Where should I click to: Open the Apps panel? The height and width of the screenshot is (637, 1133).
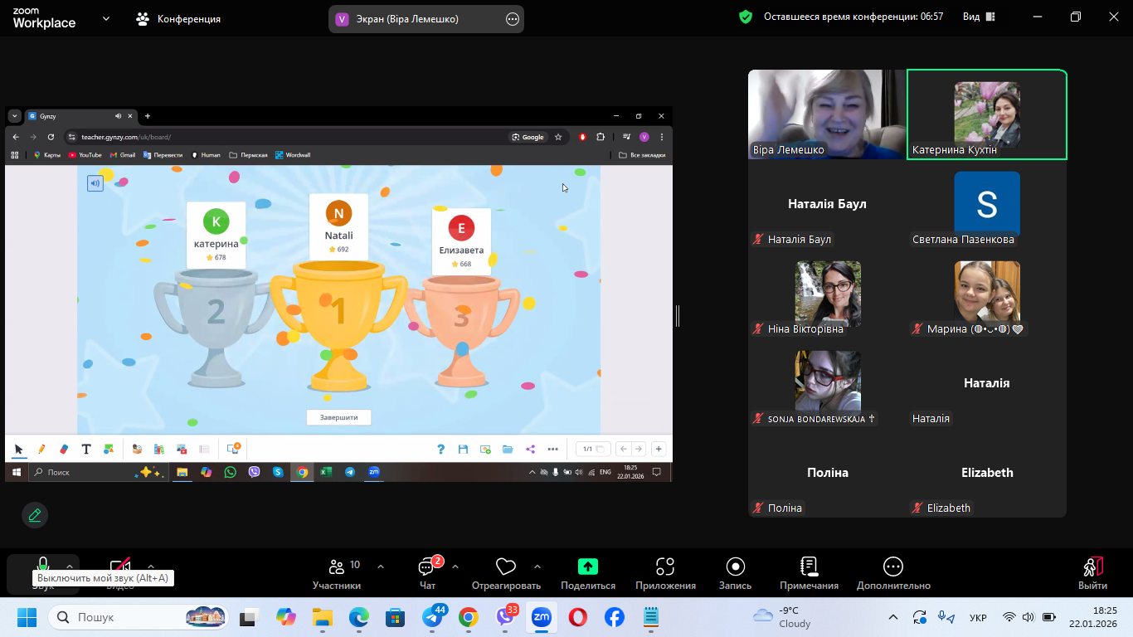click(665, 573)
